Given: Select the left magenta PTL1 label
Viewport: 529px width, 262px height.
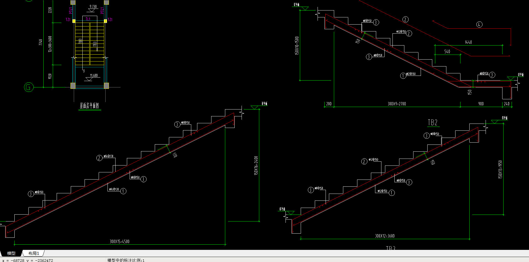Looking at the screenshot, I should coord(70,10).
